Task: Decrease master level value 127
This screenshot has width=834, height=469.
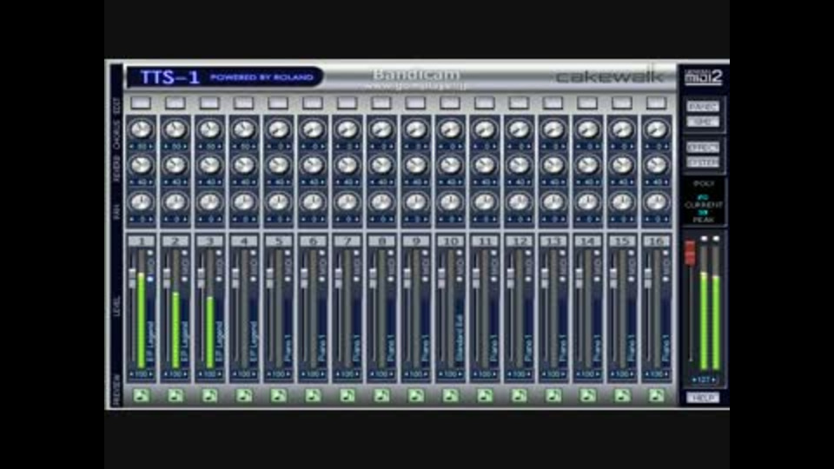Action: click(693, 380)
